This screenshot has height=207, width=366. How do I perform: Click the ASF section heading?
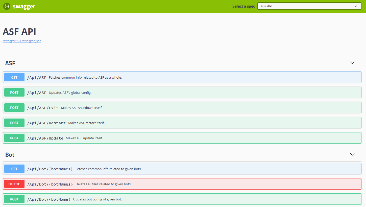coord(10,63)
